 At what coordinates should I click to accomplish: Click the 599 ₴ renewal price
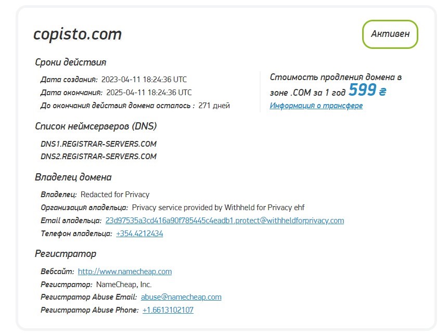tap(367, 91)
